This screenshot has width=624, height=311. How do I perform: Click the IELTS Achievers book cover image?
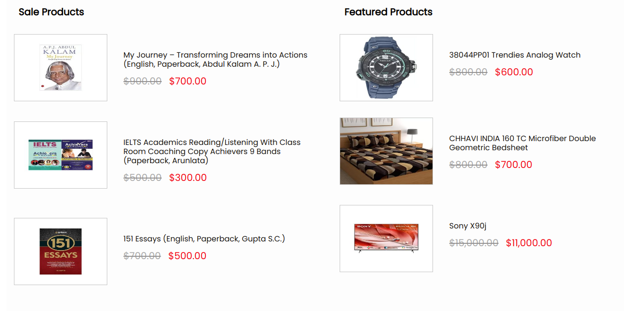[x=61, y=155]
